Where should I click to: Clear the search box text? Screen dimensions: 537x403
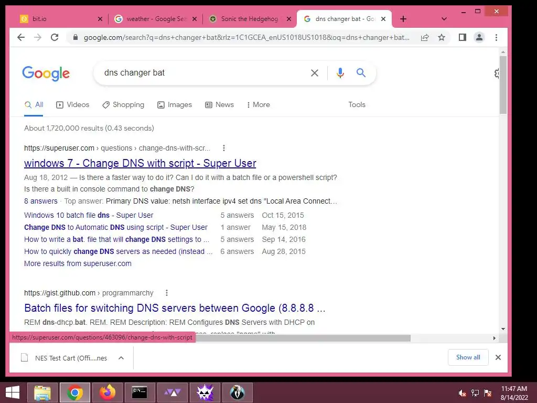click(x=315, y=72)
